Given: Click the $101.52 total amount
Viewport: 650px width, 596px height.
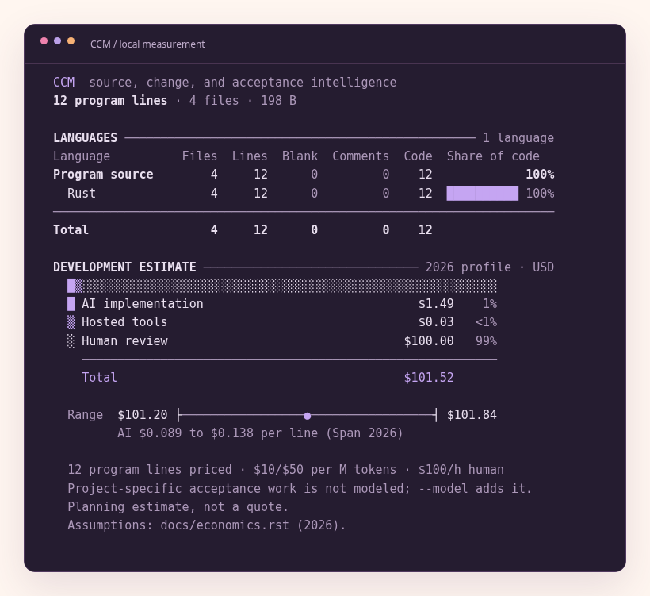Looking at the screenshot, I should pyautogui.click(x=429, y=377).
